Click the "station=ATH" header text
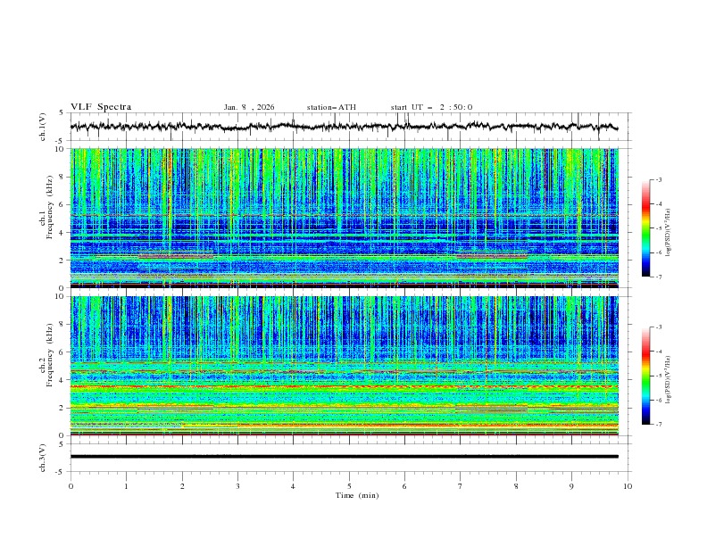The width and height of the screenshot is (707, 546). coord(331,107)
